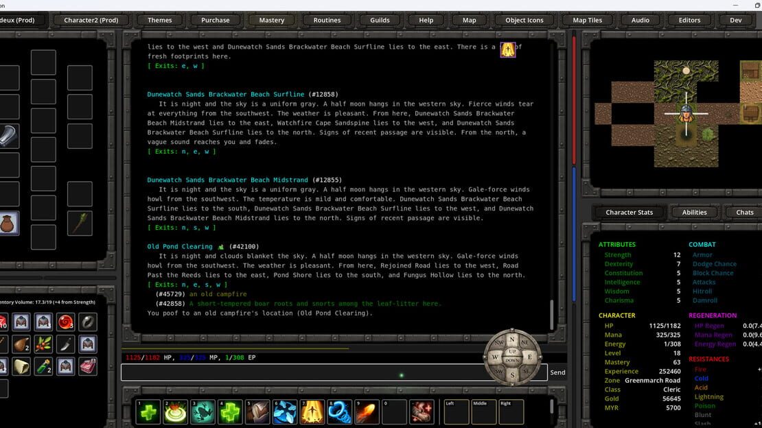Switch to the Abilities panel tab

[694, 213]
